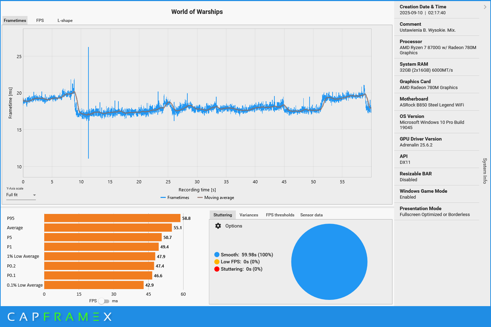
Task: Collapse the System Info panel chevron
Action: (485, 7)
